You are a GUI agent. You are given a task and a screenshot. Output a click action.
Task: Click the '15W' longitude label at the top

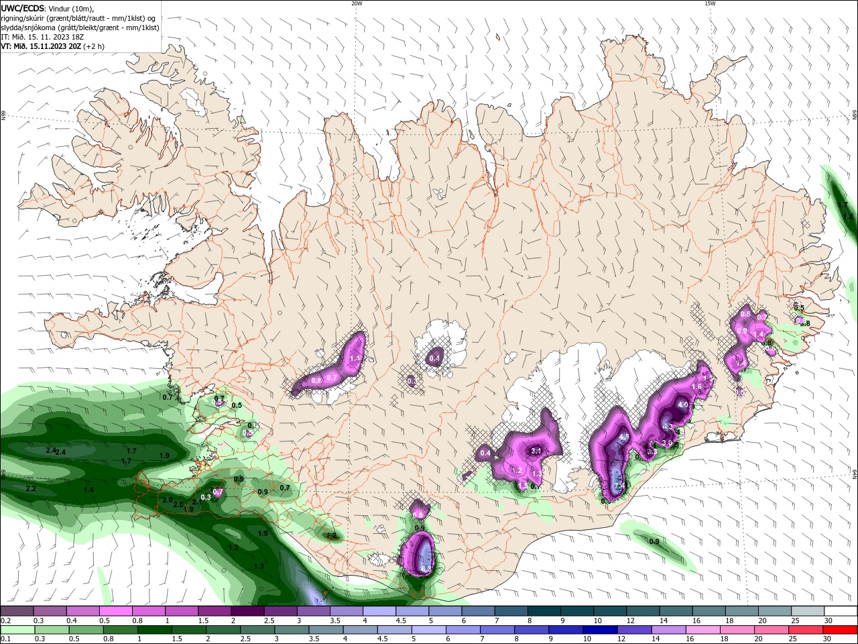click(710, 3)
